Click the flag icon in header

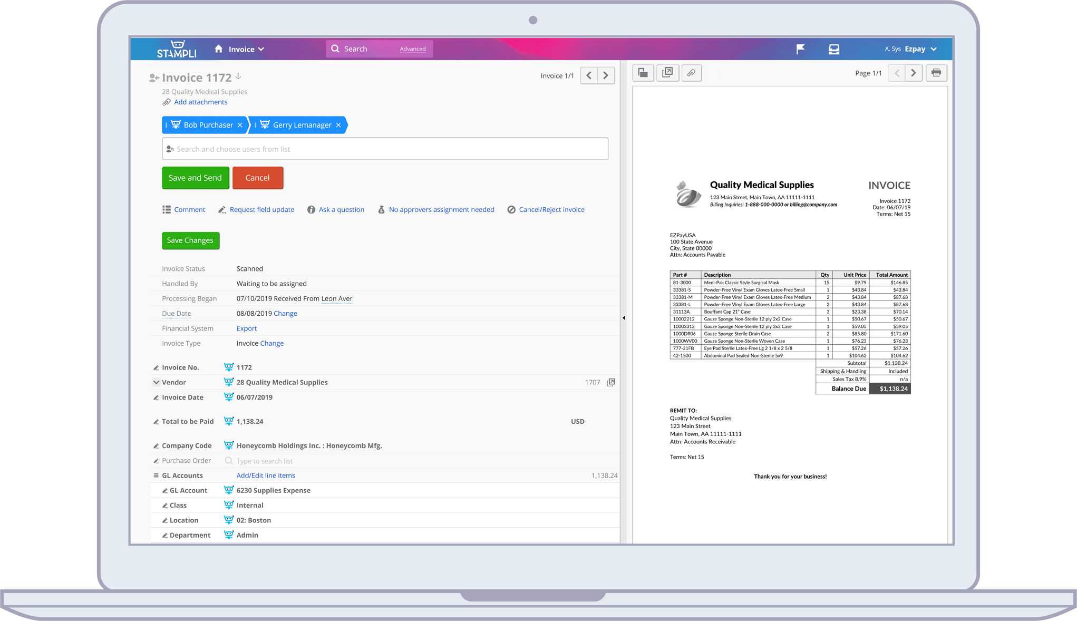click(x=800, y=49)
